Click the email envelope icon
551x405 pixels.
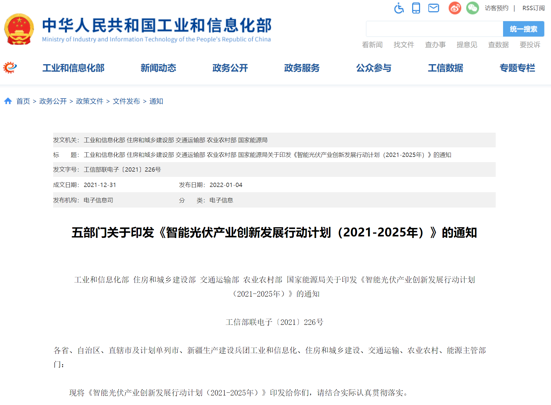[x=433, y=8]
